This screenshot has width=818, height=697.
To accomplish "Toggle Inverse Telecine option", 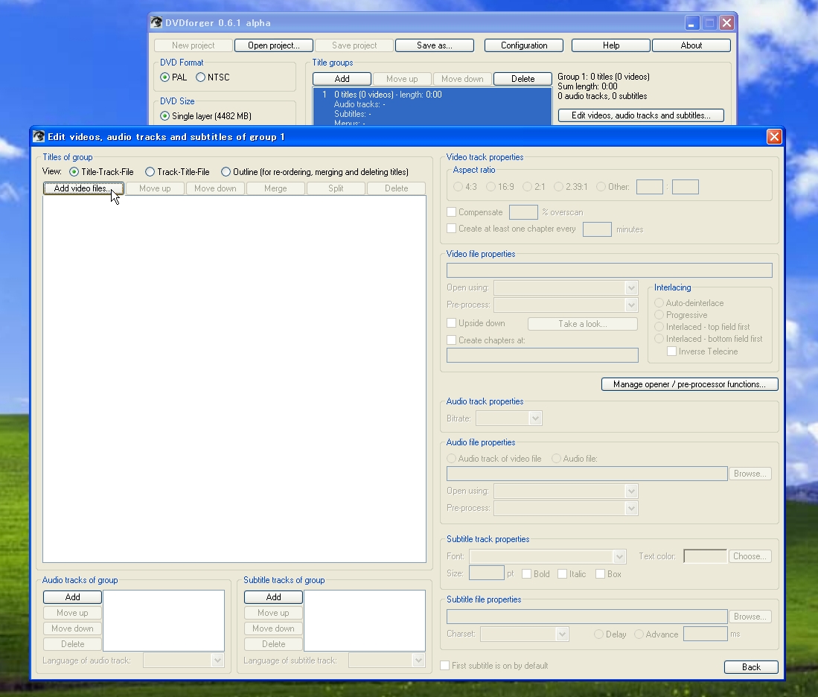I will pos(672,351).
